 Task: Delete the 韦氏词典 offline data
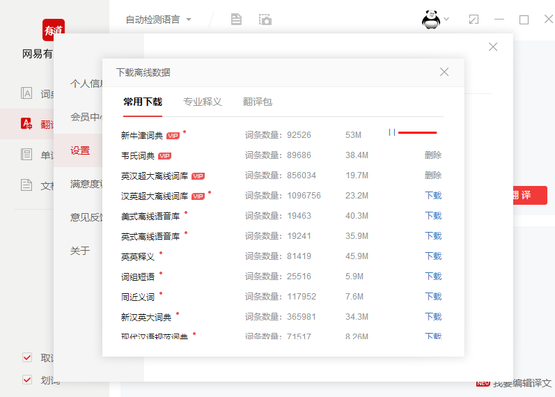[432, 155]
